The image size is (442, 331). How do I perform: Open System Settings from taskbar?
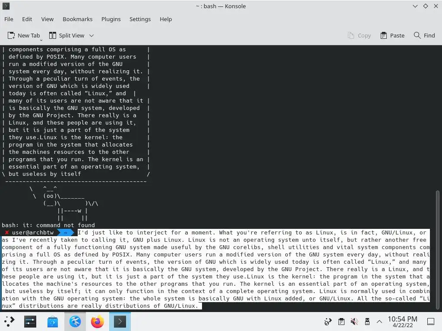(x=30, y=322)
